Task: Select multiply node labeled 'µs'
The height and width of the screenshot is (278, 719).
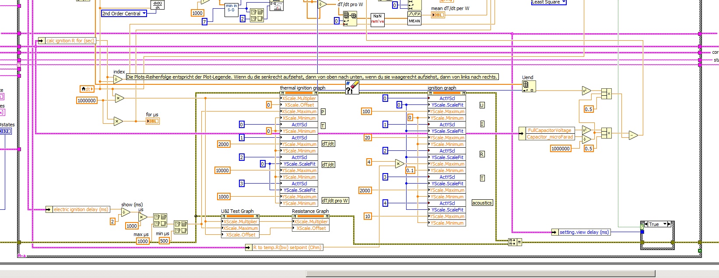Action: coord(143,216)
